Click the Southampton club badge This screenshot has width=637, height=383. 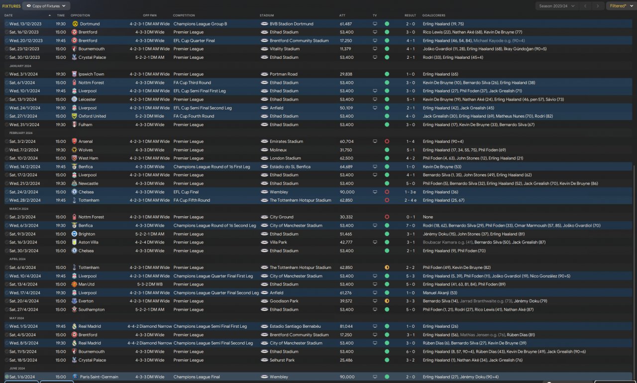pos(74,310)
